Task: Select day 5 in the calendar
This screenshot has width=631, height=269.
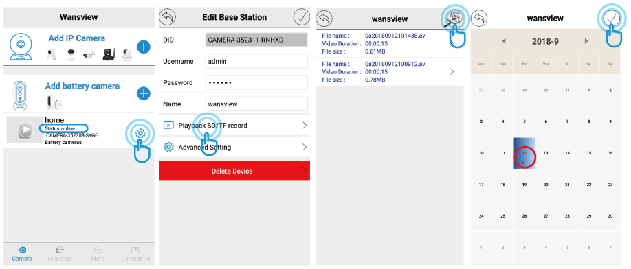Action: [524, 121]
